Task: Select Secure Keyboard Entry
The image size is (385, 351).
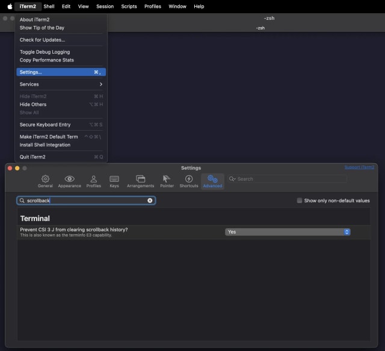Action: pyautogui.click(x=61, y=125)
